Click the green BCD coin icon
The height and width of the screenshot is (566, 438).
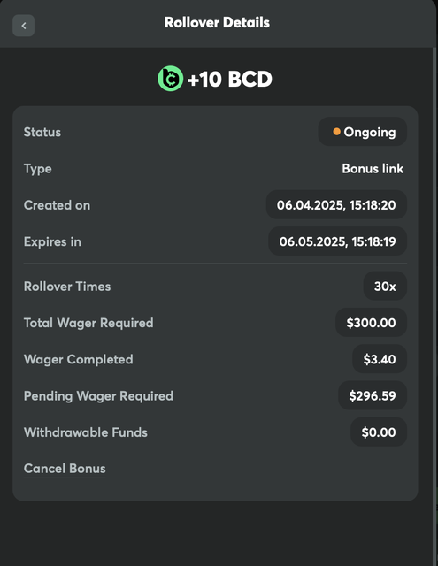171,79
